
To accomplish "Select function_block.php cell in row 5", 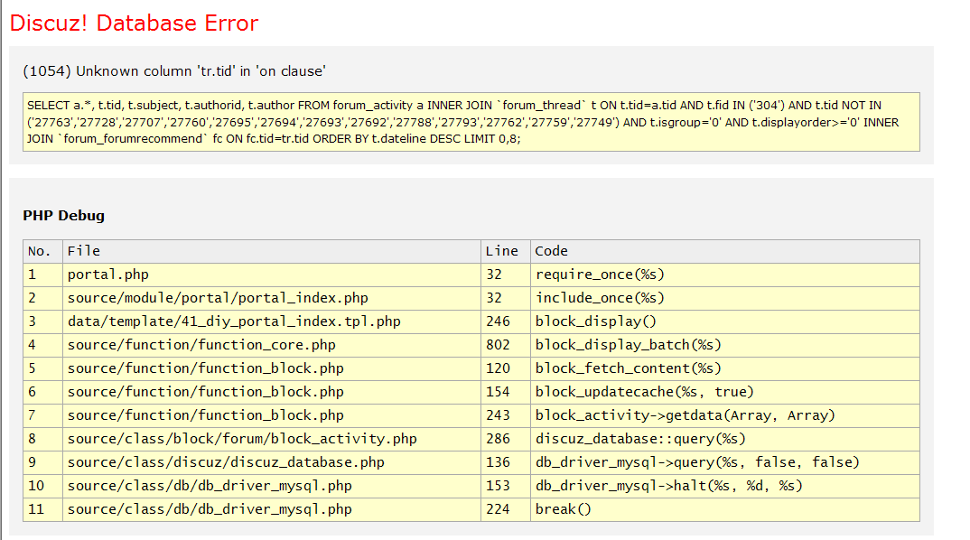I will (x=272, y=368).
